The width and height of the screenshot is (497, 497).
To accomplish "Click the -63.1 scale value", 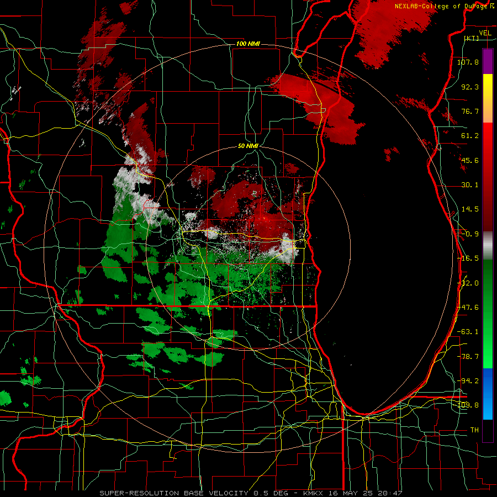I will pyautogui.click(x=468, y=332).
